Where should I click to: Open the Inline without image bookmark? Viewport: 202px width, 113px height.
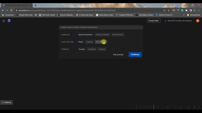[x=105, y=15]
